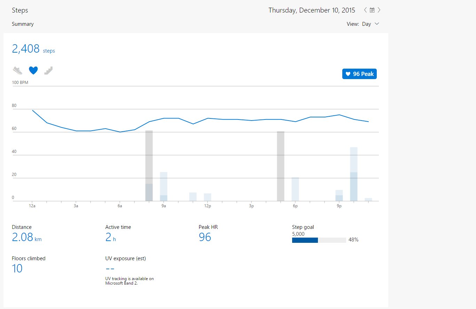
Task: Click the light blue bar at 10p
Action: (354, 174)
